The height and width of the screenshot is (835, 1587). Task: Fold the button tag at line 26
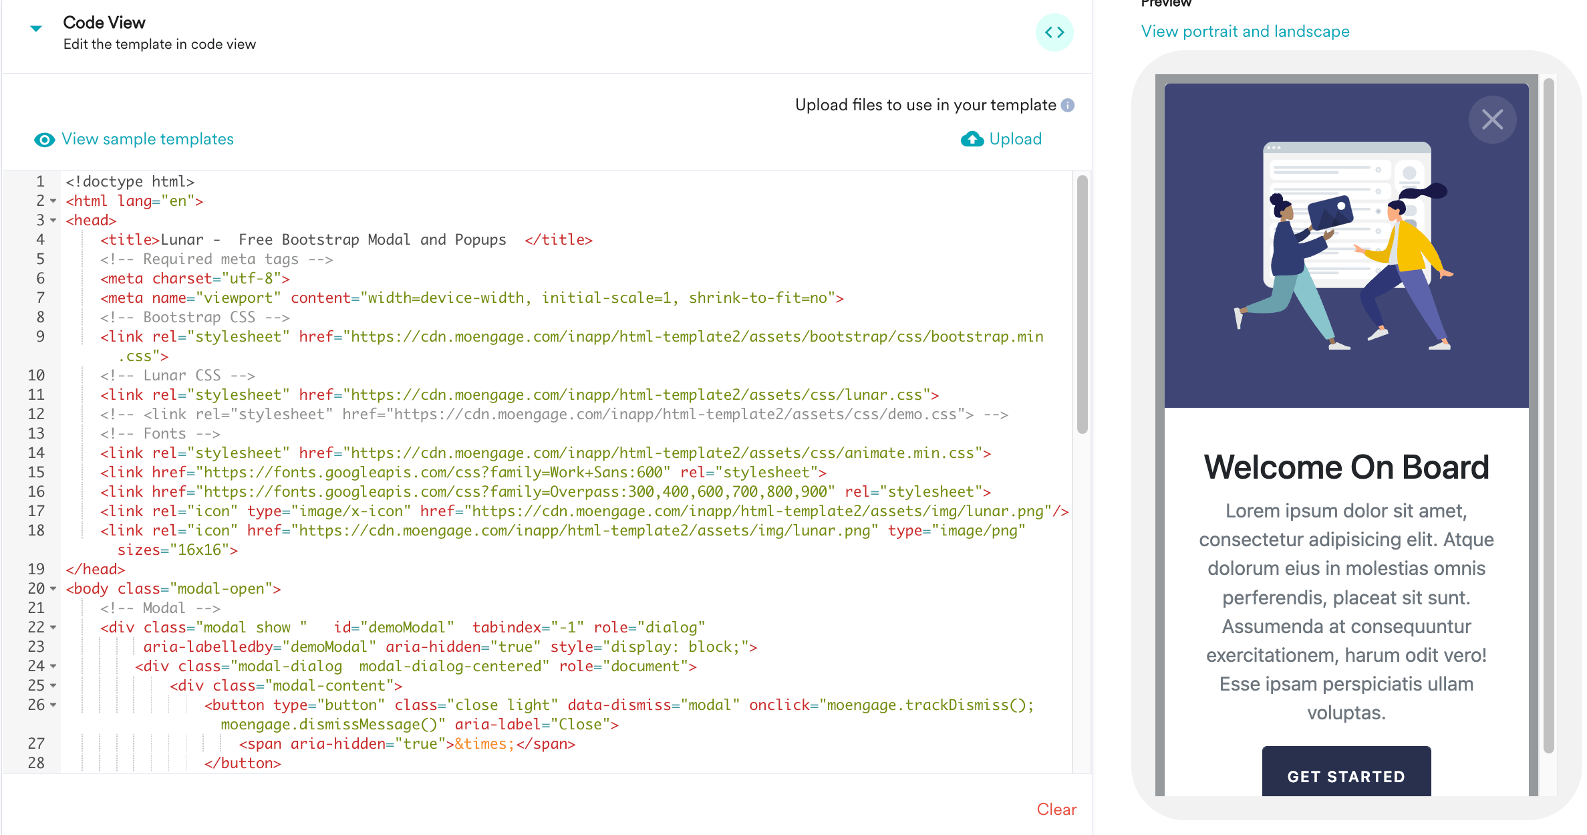pos(53,705)
